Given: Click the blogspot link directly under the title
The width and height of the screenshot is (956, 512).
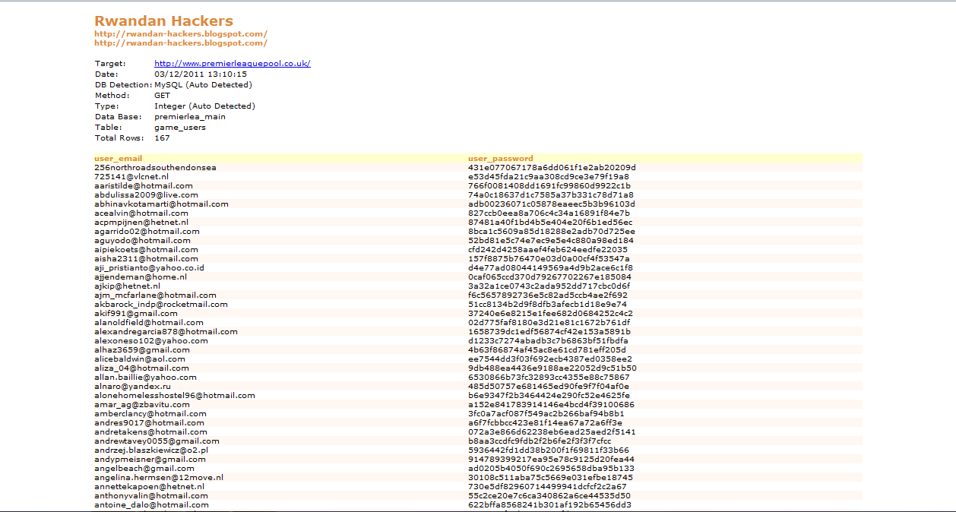Looking at the screenshot, I should 181,34.
